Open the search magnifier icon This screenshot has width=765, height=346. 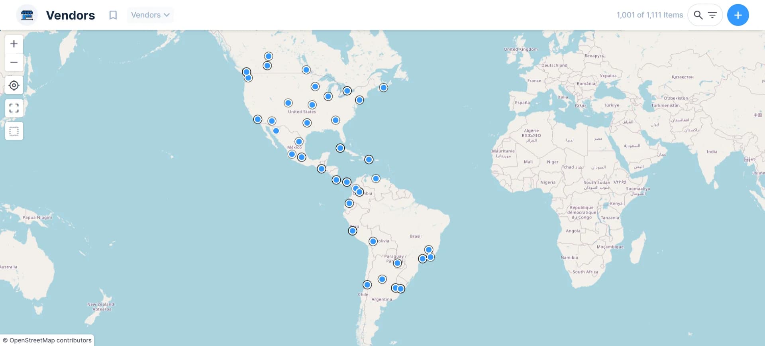[x=698, y=15]
